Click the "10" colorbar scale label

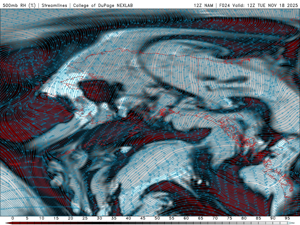(42, 218)
